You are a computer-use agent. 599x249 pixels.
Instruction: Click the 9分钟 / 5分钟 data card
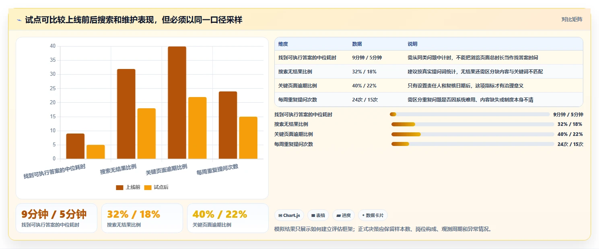tap(56, 218)
